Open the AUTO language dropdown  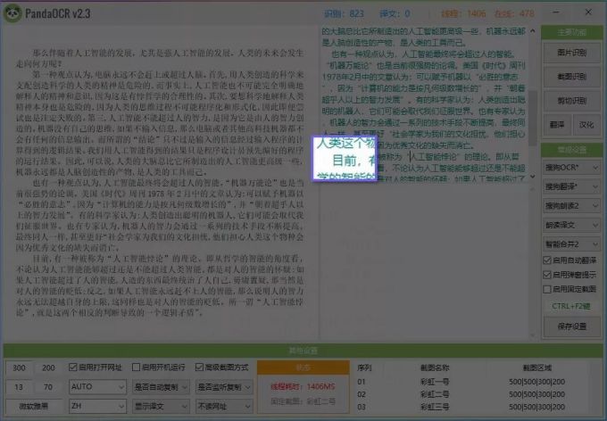[97, 386]
